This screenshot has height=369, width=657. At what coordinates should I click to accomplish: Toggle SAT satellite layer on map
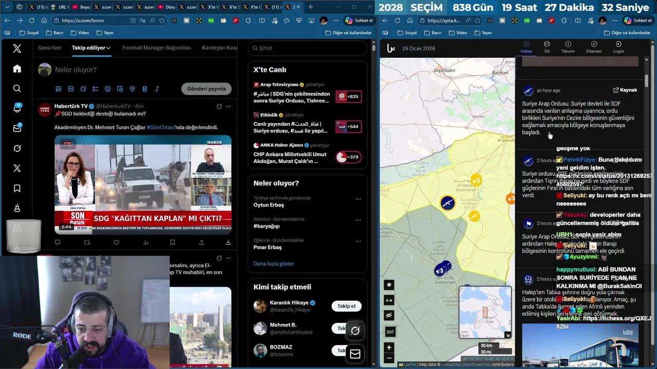pos(390,332)
